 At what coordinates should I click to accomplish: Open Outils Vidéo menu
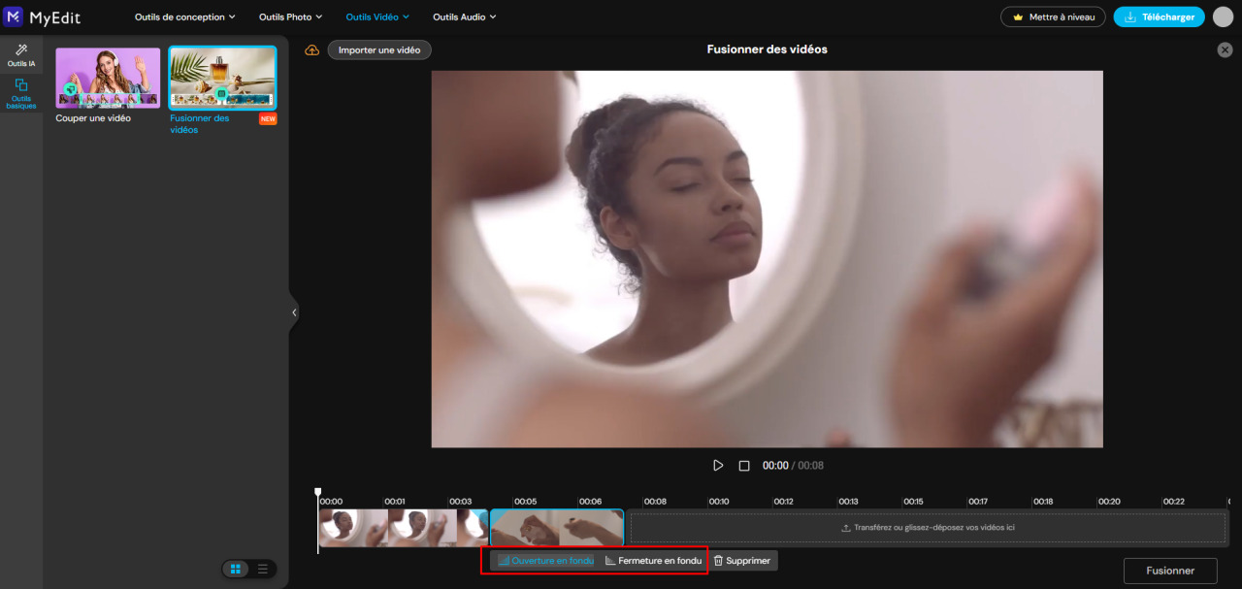click(x=377, y=16)
